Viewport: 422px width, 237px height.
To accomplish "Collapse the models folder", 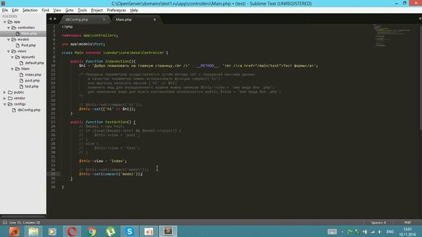I will pyautogui.click(x=9, y=39).
